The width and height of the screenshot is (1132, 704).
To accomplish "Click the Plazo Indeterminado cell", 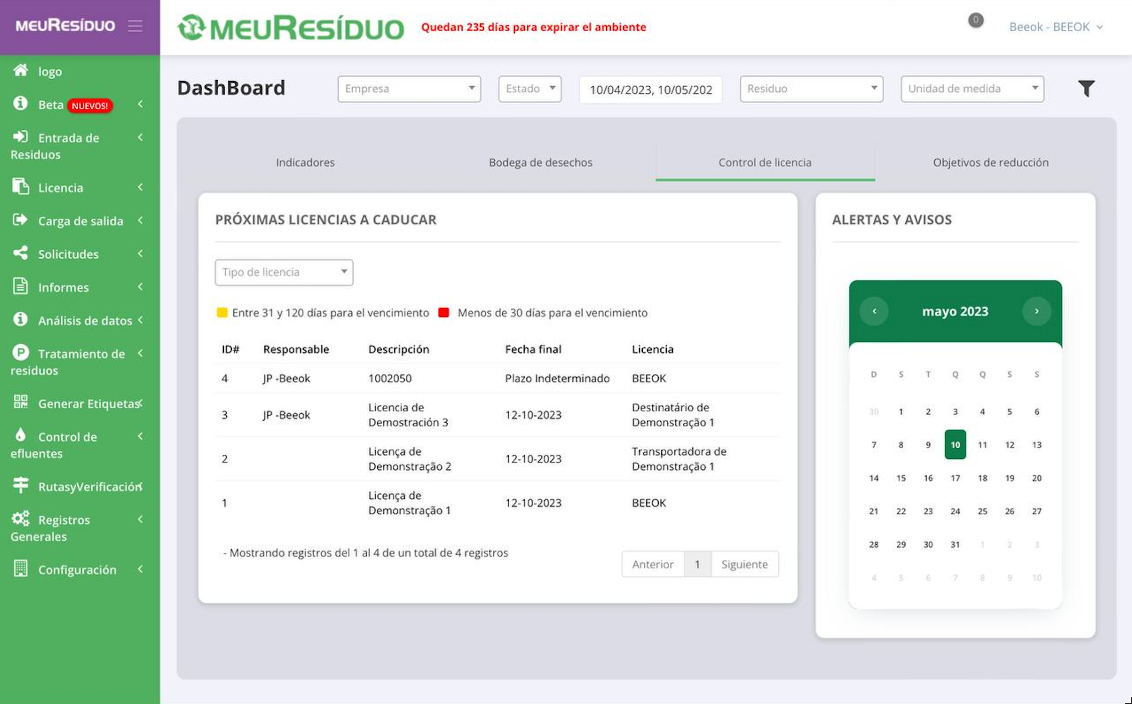I will (x=557, y=378).
